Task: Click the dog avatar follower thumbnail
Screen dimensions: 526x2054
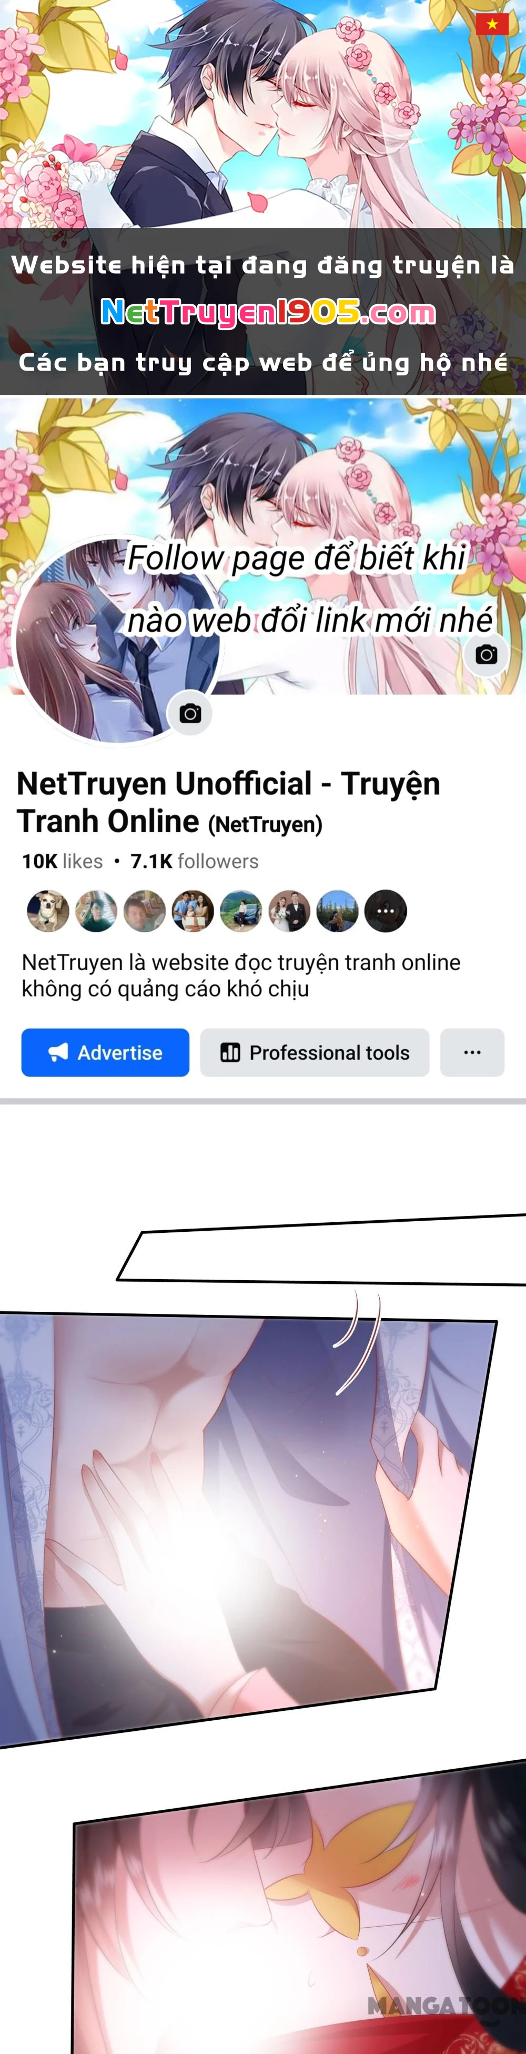Action: pos(48,911)
